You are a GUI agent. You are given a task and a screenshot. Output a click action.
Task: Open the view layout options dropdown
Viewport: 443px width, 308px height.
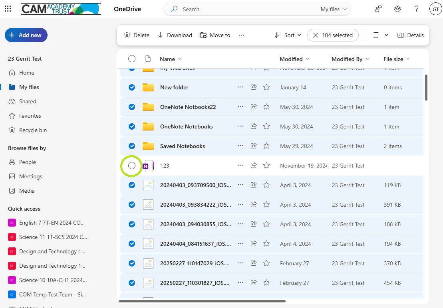pyautogui.click(x=381, y=35)
